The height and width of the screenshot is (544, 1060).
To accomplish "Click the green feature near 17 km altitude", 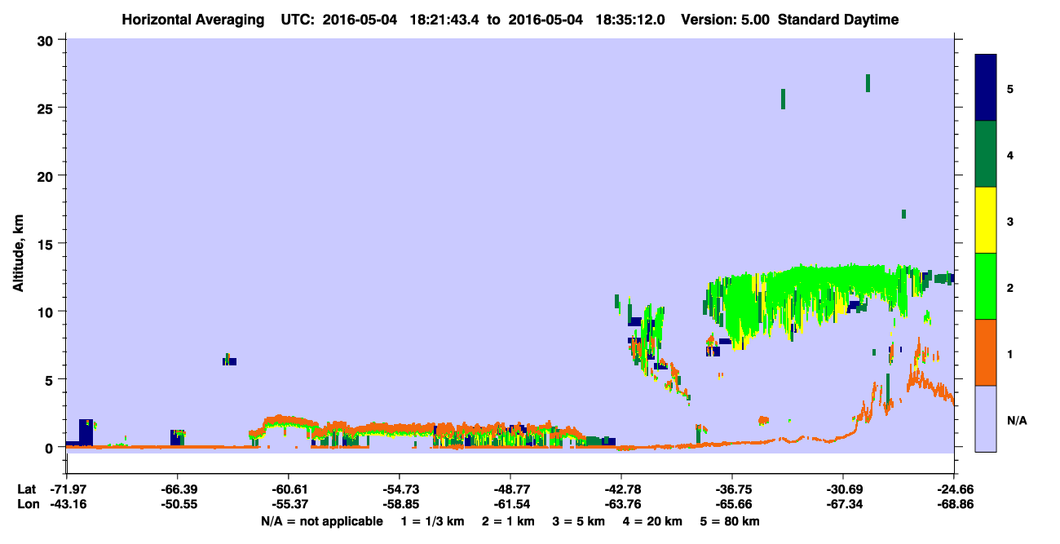I will [x=903, y=214].
